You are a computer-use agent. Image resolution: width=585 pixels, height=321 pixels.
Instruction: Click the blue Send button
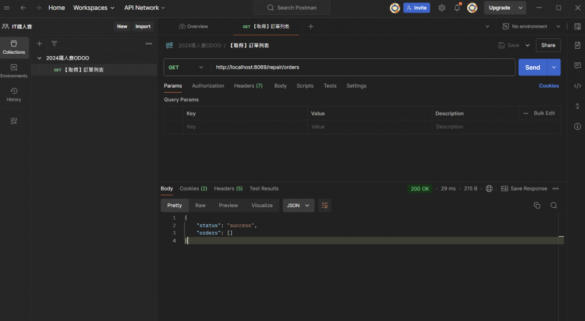[533, 68]
